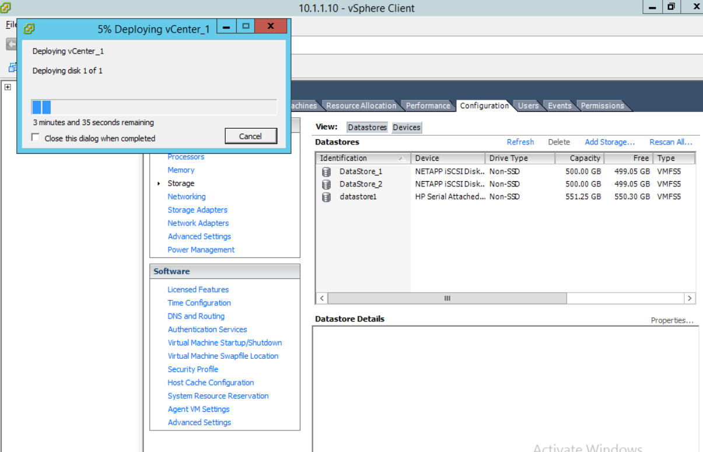The image size is (703, 452).
Task: Collapse the Storage section in Hardware list
Action: tap(158, 183)
